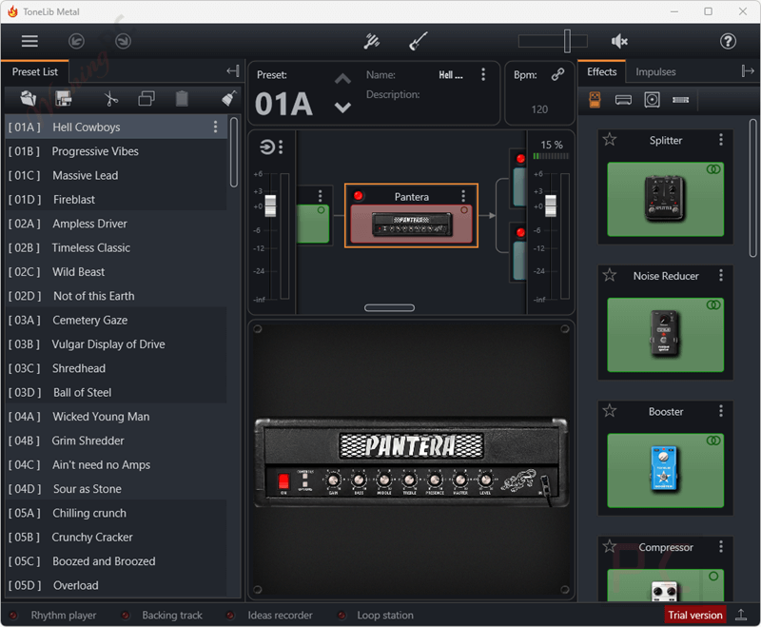Open Compressor effect three-dot menu

[721, 546]
